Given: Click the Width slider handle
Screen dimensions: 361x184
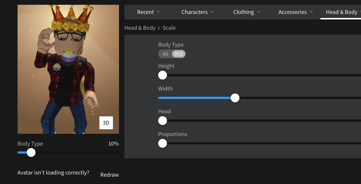Looking at the screenshot, I should (x=235, y=98).
